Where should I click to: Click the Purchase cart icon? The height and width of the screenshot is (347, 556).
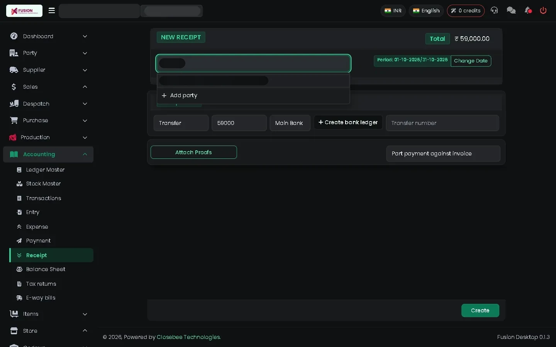point(14,120)
